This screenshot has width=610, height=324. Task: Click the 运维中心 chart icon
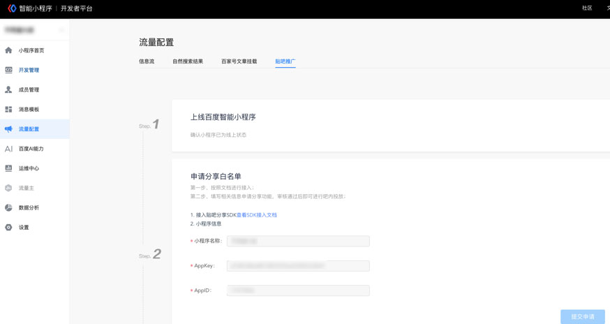[x=8, y=168]
